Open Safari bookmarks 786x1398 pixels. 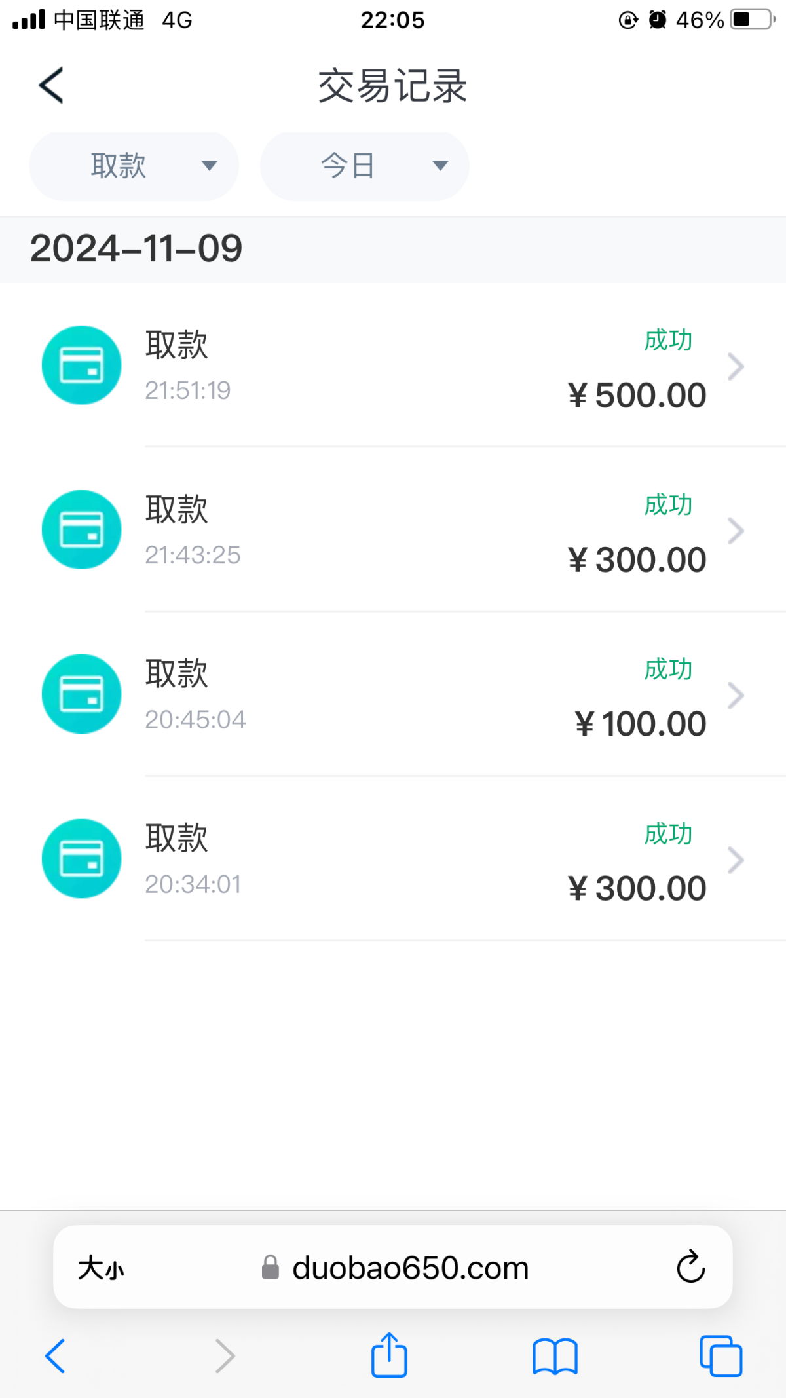555,1355
